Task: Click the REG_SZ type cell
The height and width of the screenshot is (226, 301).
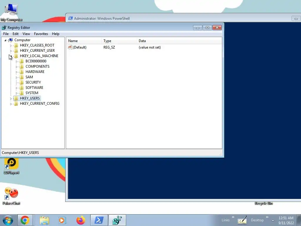Action: (x=109, y=47)
